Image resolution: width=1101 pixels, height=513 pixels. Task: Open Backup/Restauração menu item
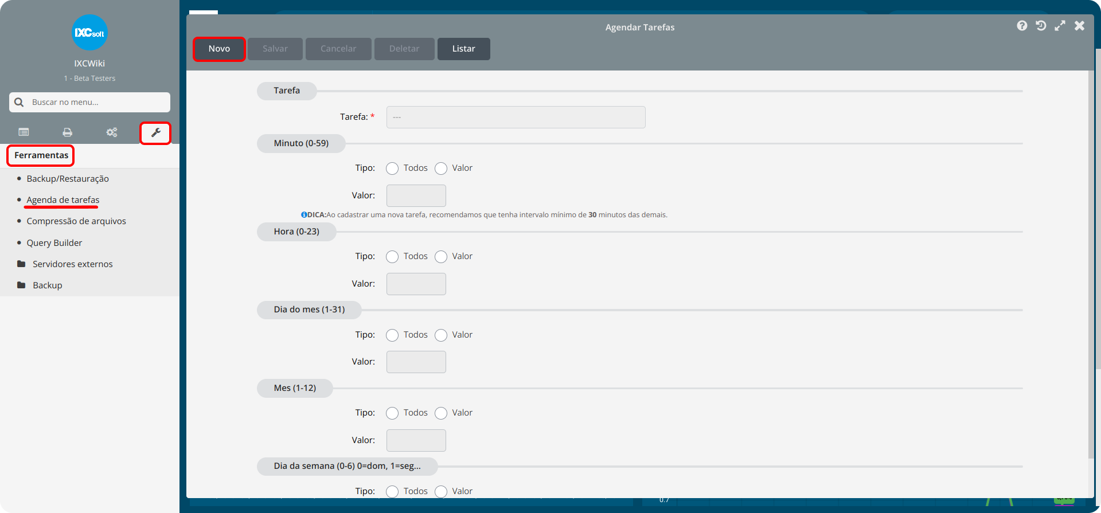coord(68,179)
